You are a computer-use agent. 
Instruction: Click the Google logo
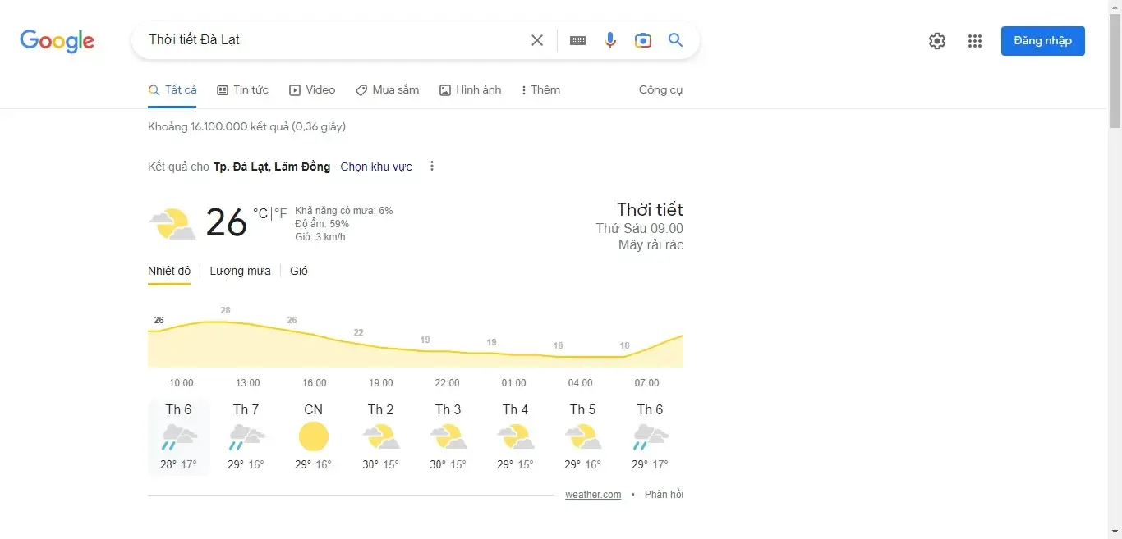56,41
